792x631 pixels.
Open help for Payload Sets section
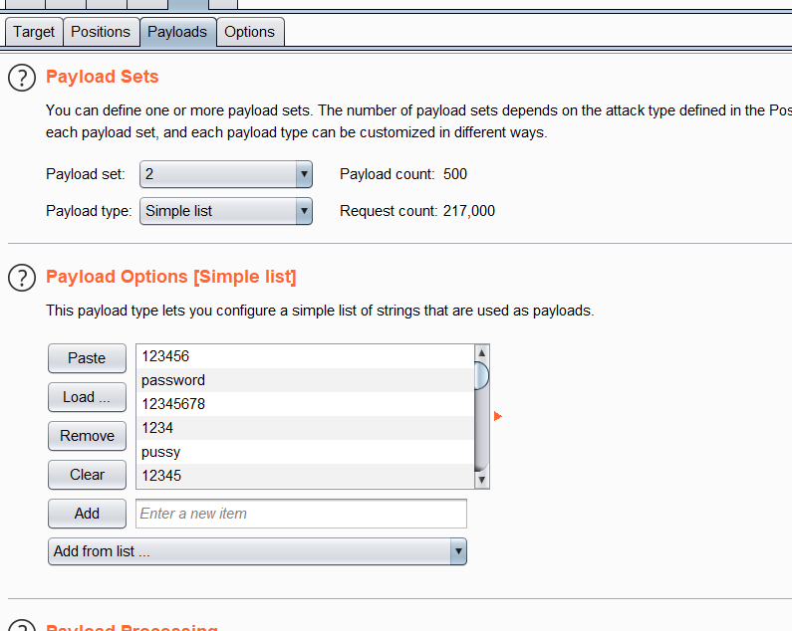(22, 78)
